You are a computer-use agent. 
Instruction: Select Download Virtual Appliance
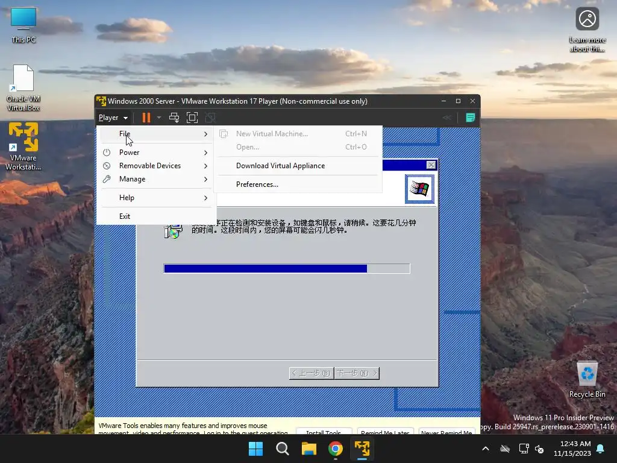click(x=298, y=166)
